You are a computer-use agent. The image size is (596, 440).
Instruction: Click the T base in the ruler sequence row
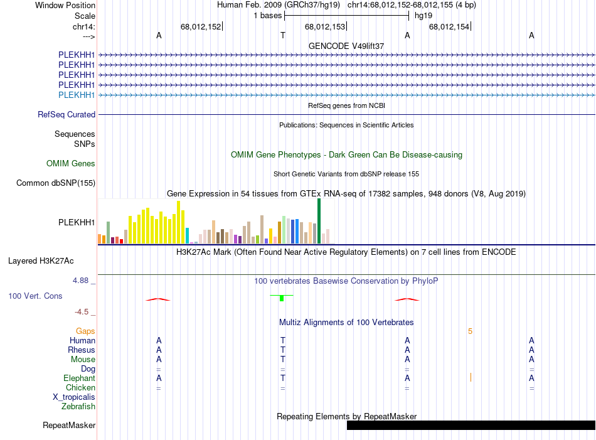[283, 35]
